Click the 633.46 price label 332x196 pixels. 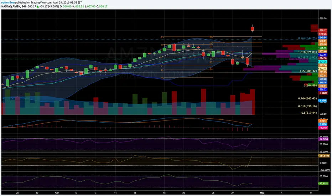coord(323,51)
